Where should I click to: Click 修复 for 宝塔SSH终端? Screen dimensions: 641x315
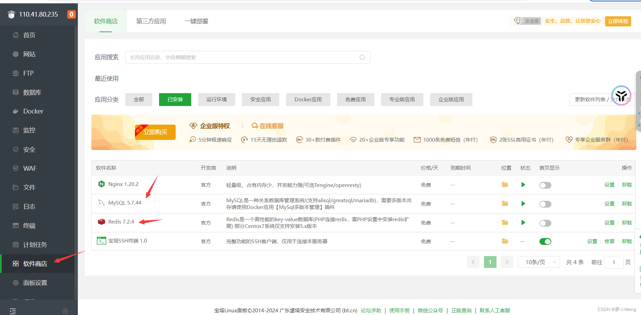tap(610, 241)
